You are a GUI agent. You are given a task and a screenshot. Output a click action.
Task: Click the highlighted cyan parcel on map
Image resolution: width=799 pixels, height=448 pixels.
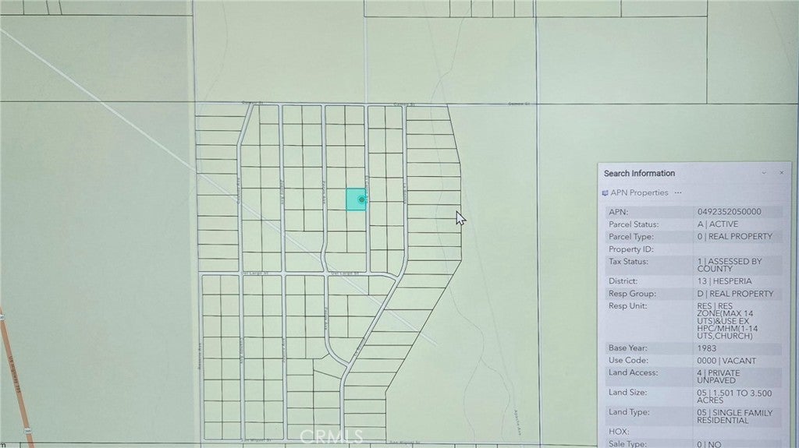pyautogui.click(x=356, y=199)
